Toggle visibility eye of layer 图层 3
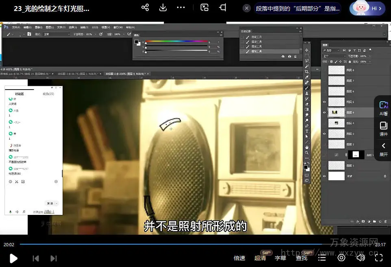391x267 pixels. tap(324, 133)
